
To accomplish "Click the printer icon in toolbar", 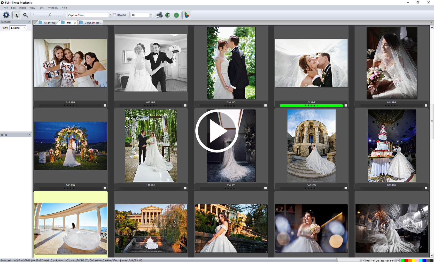I will [159, 15].
